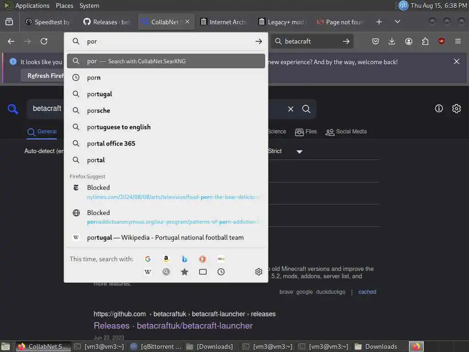Choose portal office 365 suggestion

click(x=166, y=143)
